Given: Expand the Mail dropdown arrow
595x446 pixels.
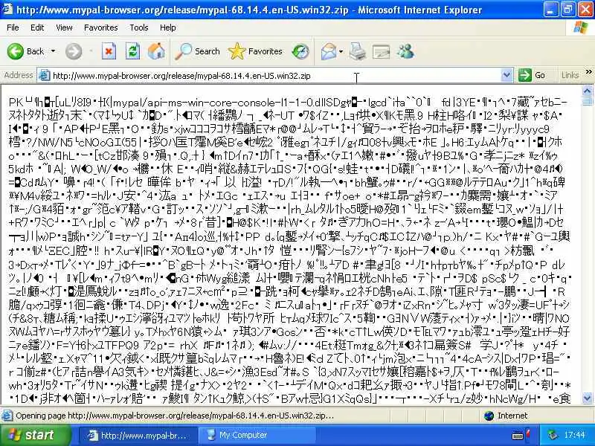Looking at the screenshot, I should 341,51.
